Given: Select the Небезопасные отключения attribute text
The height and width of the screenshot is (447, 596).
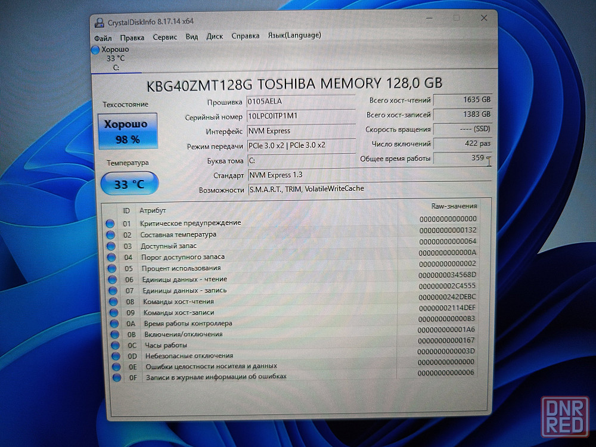Looking at the screenshot, I should 190,356.
